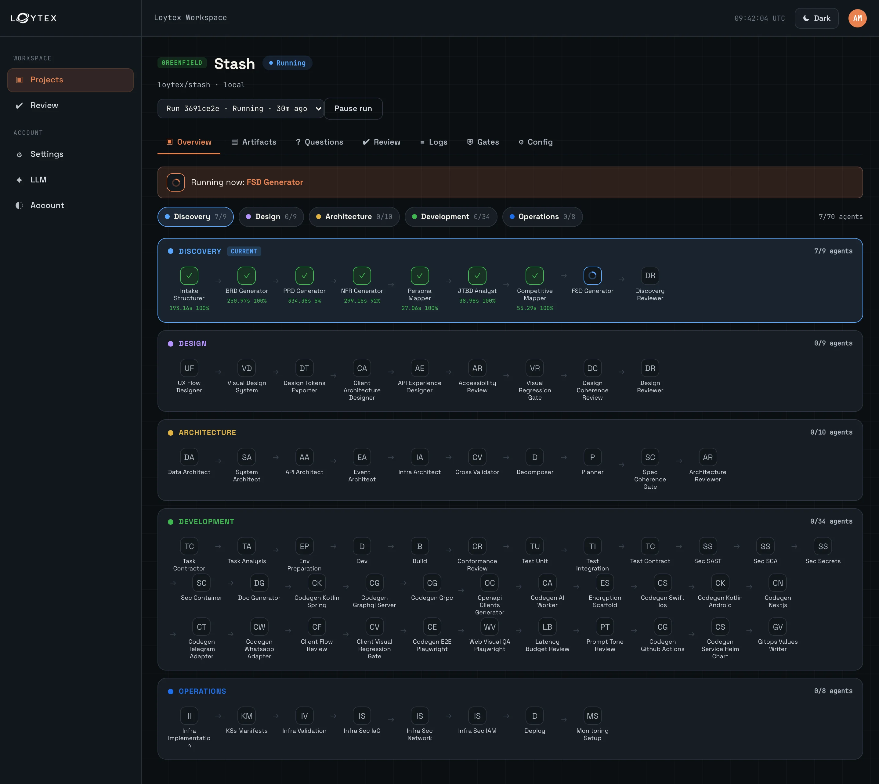Select the Competitive Mapper agent icon
Viewport: 879px width, 784px height.
(x=535, y=276)
